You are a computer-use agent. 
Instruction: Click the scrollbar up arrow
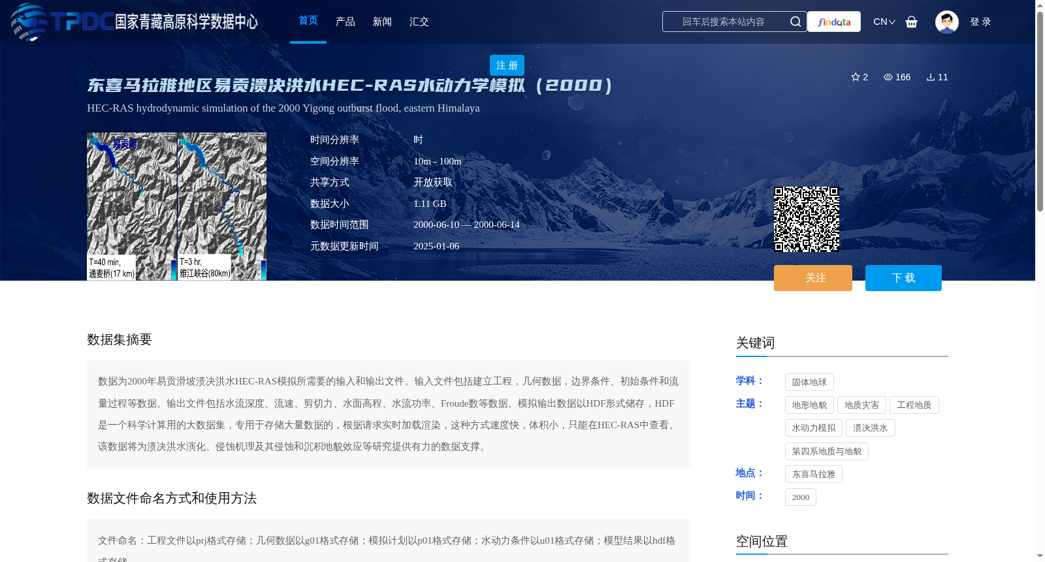tap(1040, 5)
